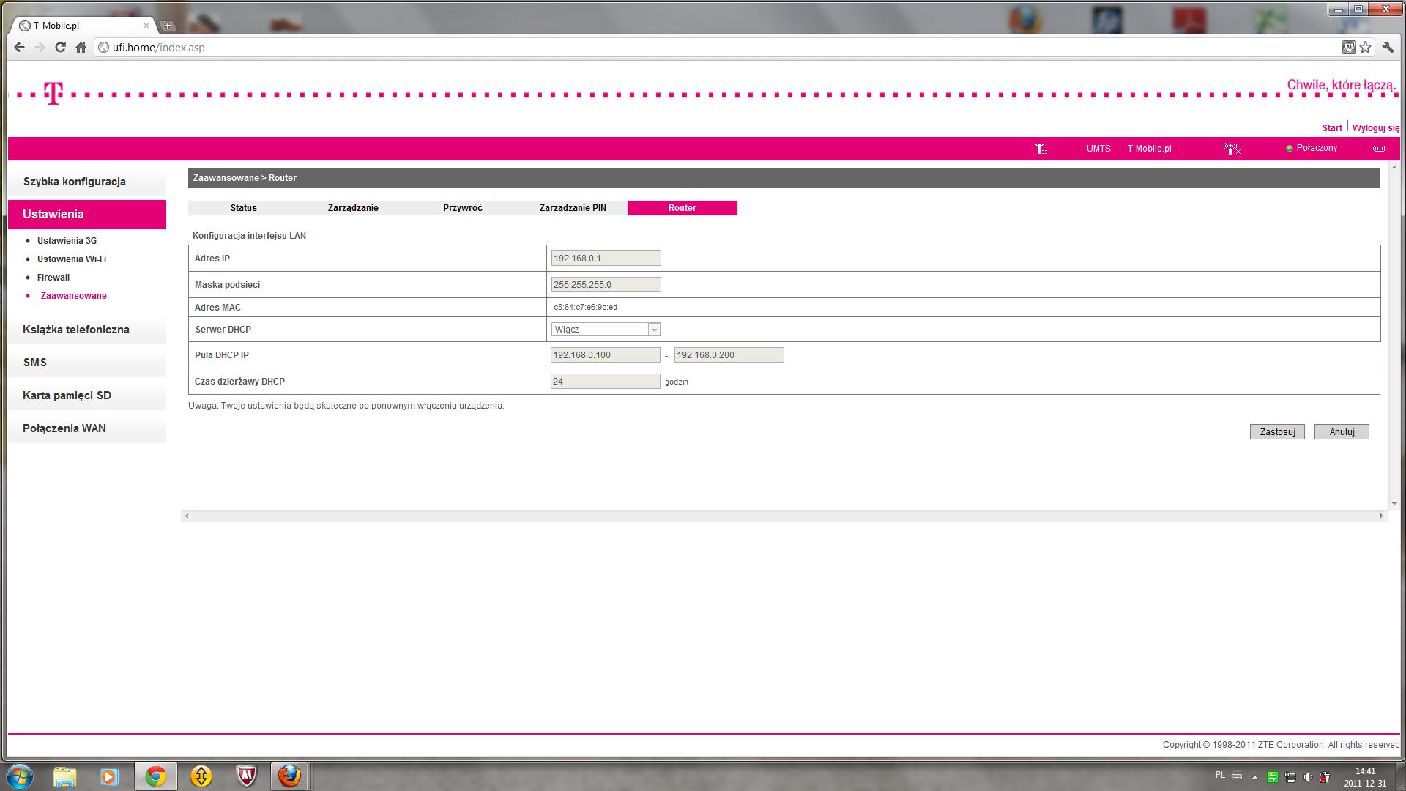Click the DHCP pool end address field
This screenshot has height=791, width=1406.
(729, 355)
